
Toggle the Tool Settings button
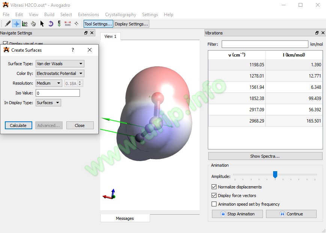pos(98,24)
